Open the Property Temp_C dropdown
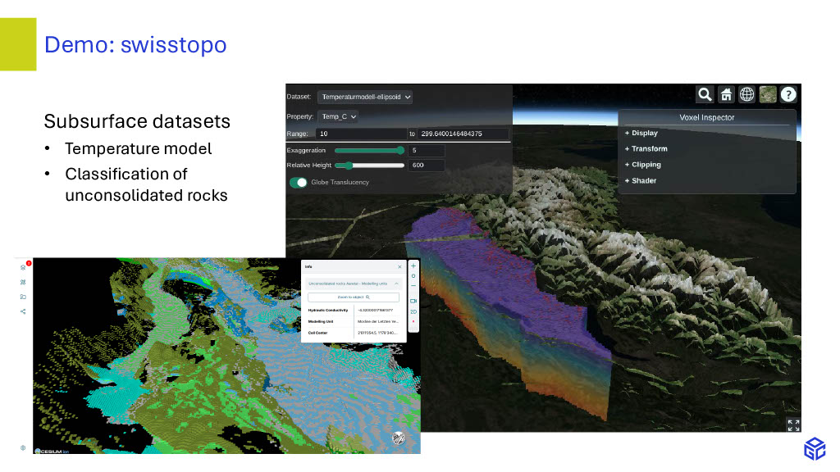Image resolution: width=840 pixels, height=472 pixels. coord(339,117)
